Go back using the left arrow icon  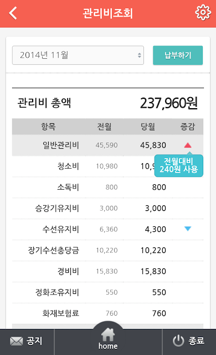[x=13, y=13]
